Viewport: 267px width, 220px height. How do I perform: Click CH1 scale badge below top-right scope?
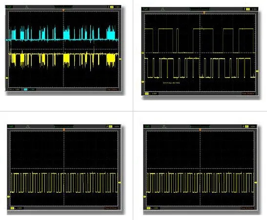click(146, 94)
